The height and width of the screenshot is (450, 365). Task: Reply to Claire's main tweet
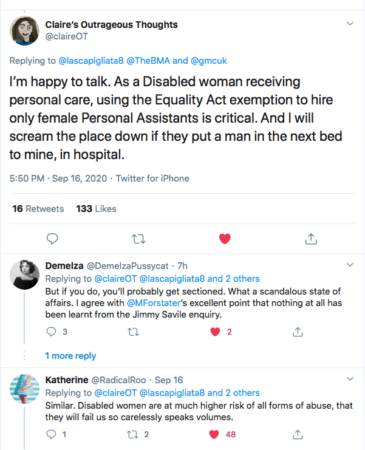[53, 238]
